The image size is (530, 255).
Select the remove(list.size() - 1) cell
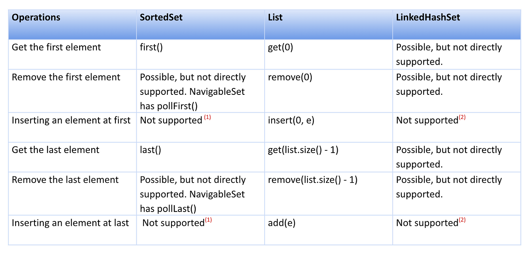313,180
